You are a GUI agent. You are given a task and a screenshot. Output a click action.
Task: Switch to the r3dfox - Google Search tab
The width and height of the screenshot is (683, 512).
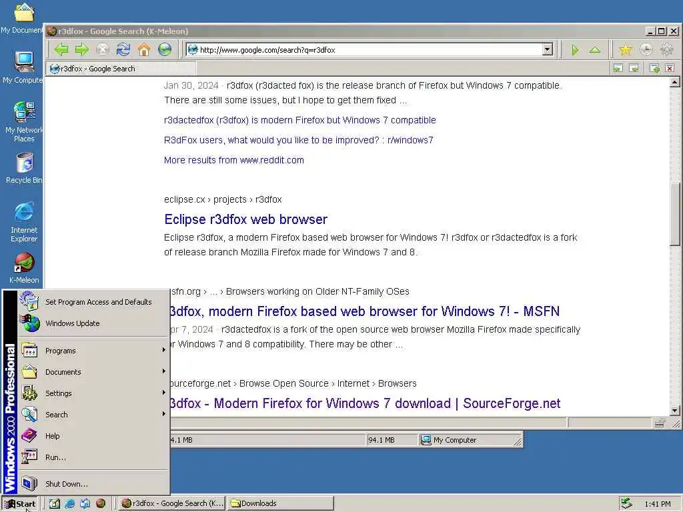[121, 69]
